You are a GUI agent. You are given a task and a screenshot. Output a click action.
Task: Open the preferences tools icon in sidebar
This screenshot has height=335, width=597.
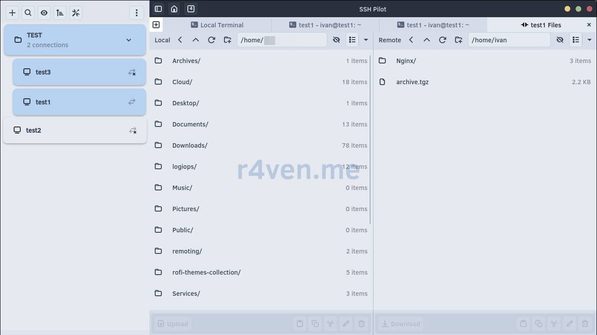click(x=76, y=13)
